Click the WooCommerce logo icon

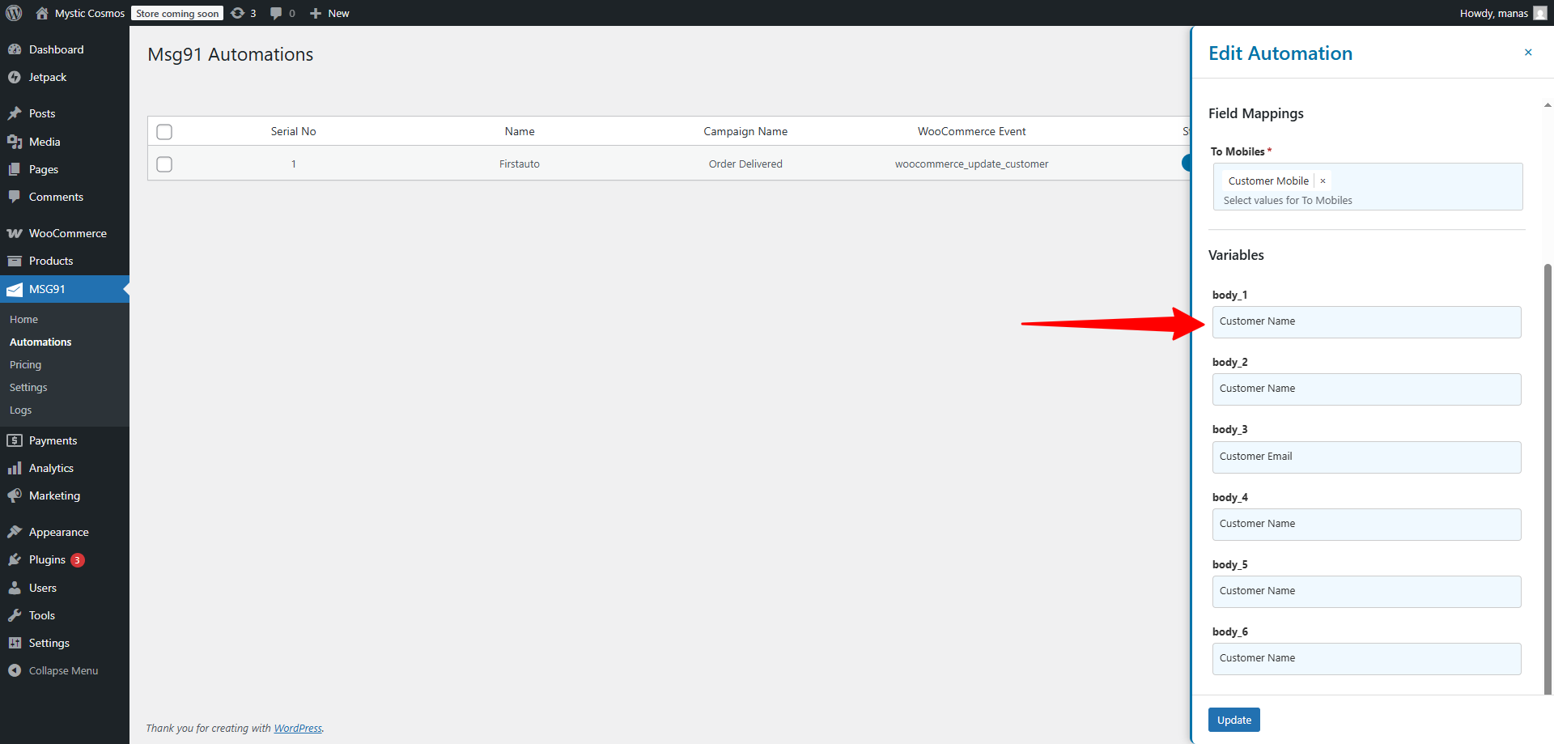(x=15, y=233)
